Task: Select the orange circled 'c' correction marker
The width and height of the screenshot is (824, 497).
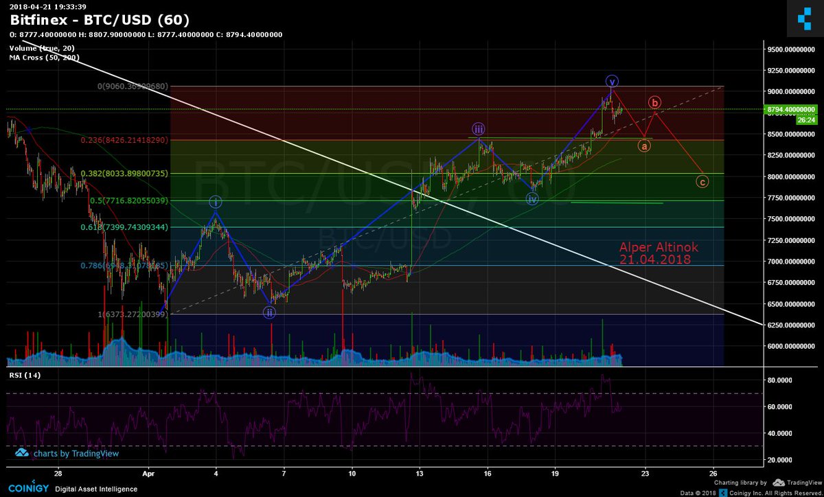Action: click(x=702, y=182)
